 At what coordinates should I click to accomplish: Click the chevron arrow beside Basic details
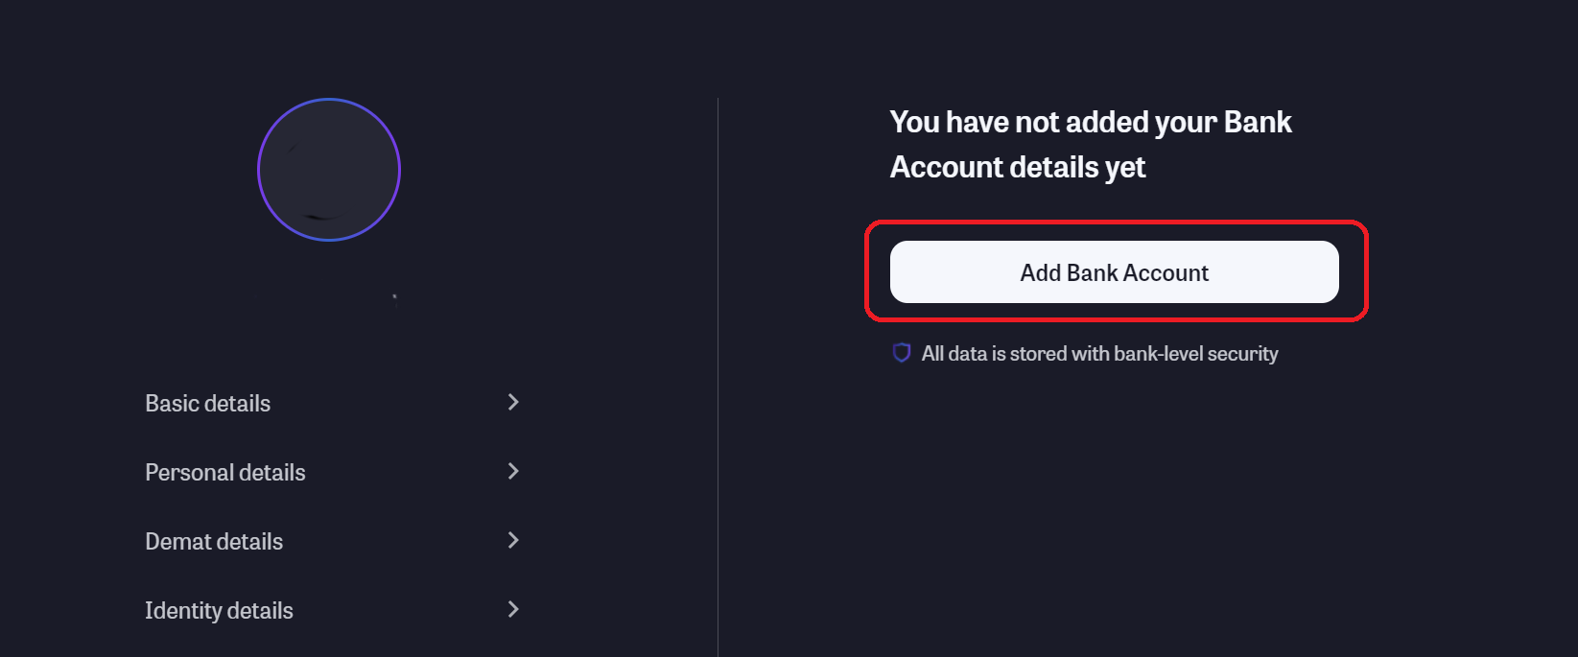[513, 402]
